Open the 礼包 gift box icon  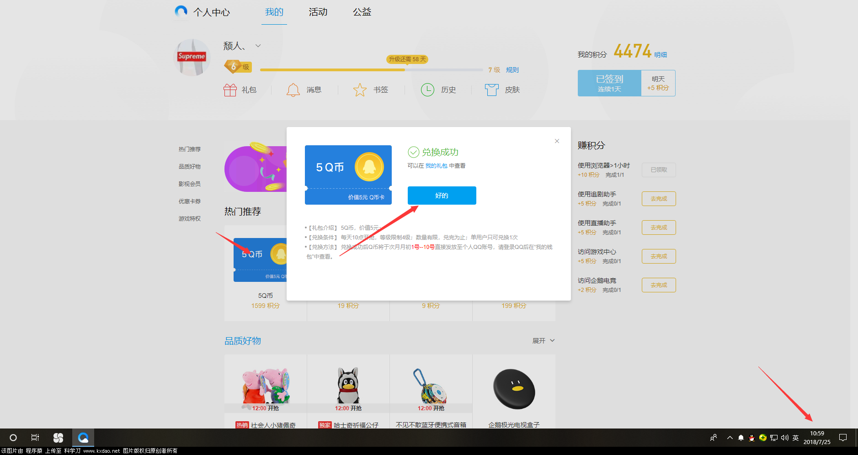point(230,90)
